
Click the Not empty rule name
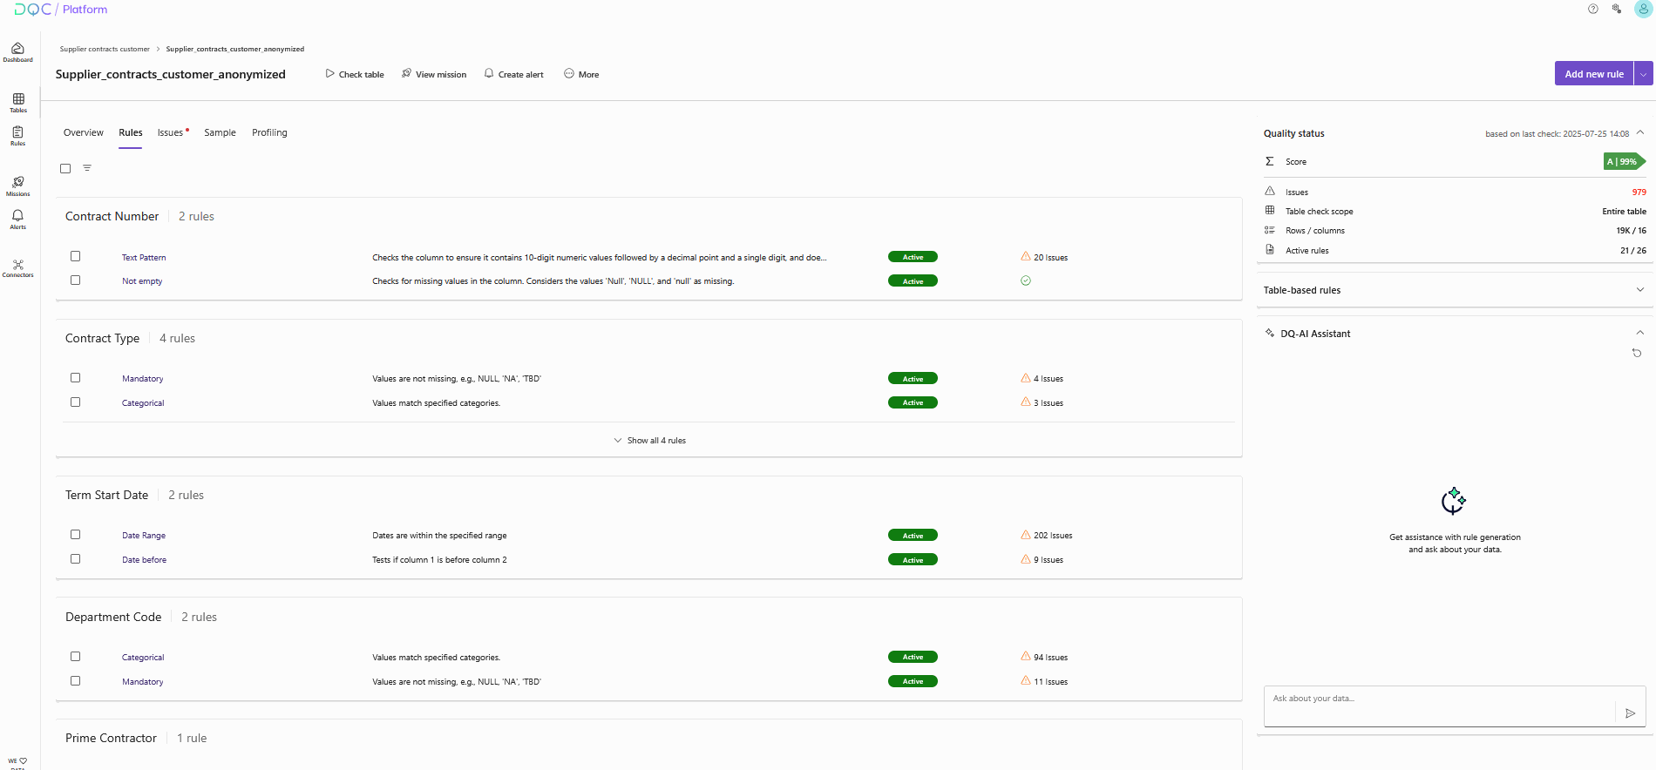coord(142,281)
